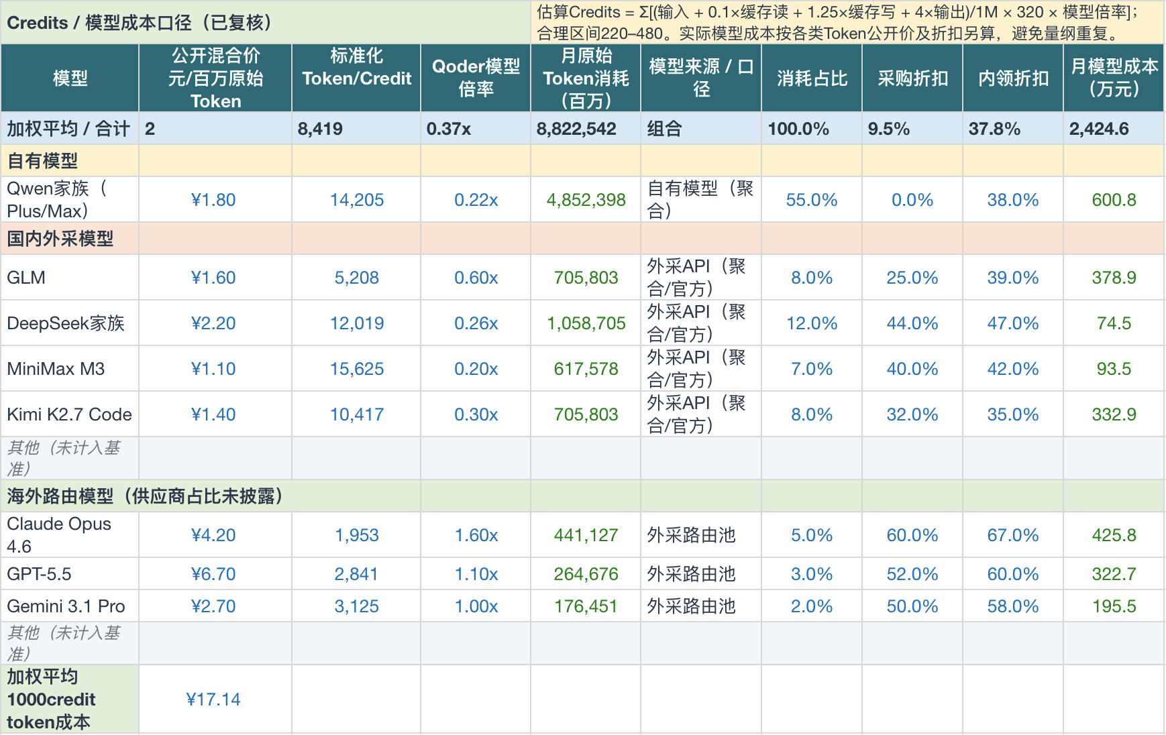Select the 消耗占比 header cell

tap(812, 78)
